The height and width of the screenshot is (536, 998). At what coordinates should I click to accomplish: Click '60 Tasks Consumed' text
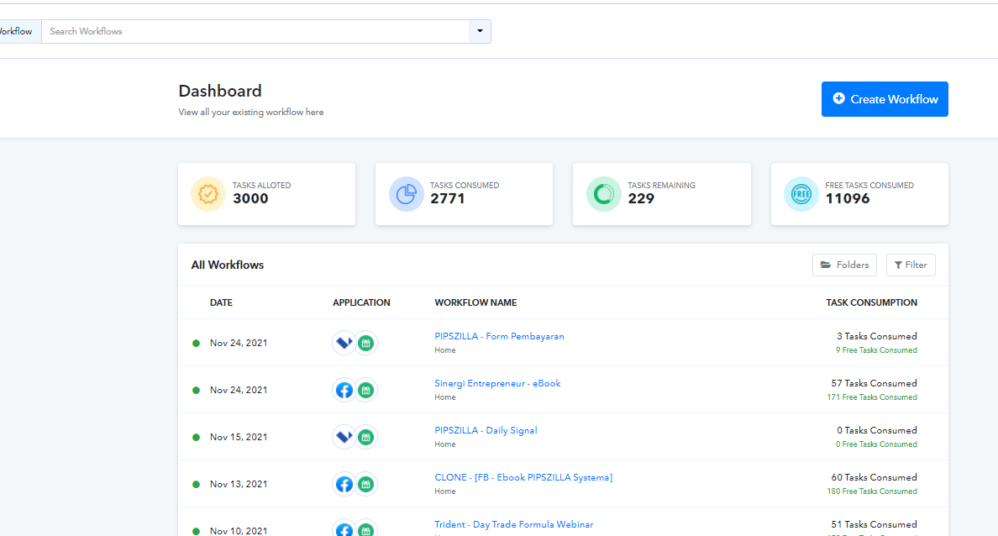coord(874,477)
